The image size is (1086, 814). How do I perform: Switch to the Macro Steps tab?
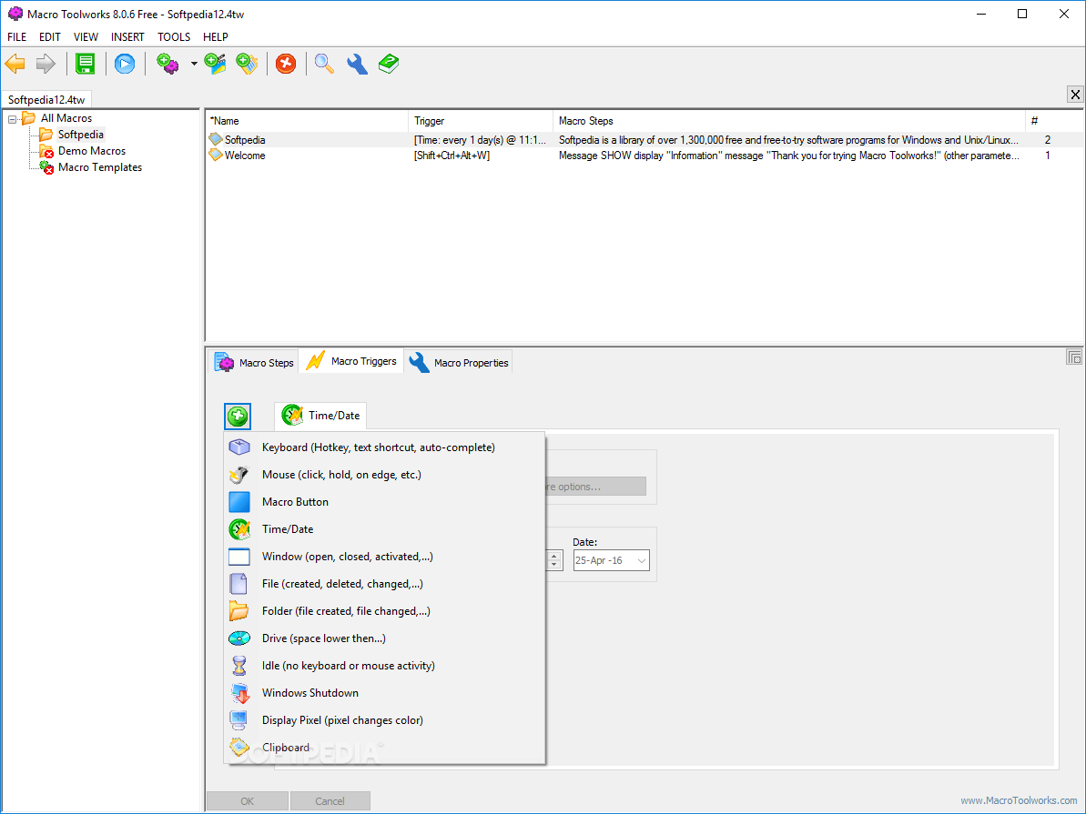tap(253, 362)
